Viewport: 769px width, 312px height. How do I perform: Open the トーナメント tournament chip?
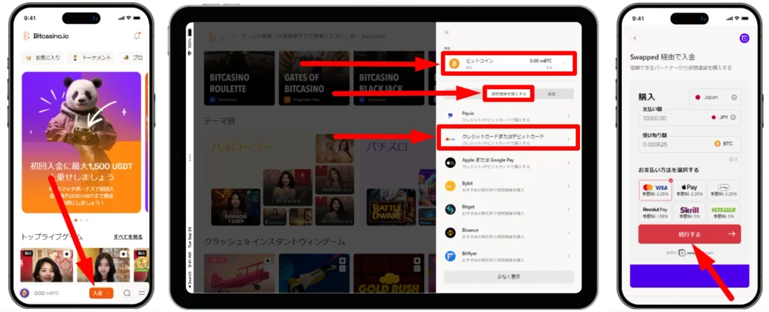(x=91, y=58)
